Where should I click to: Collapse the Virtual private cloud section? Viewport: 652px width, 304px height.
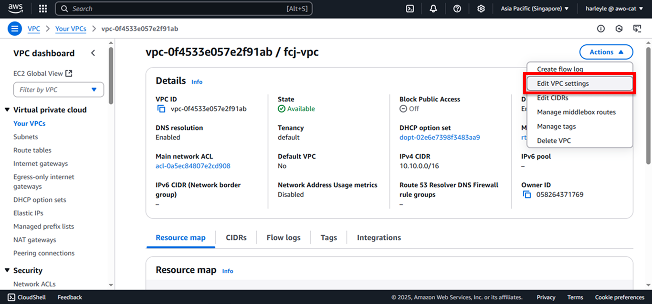tap(7, 110)
